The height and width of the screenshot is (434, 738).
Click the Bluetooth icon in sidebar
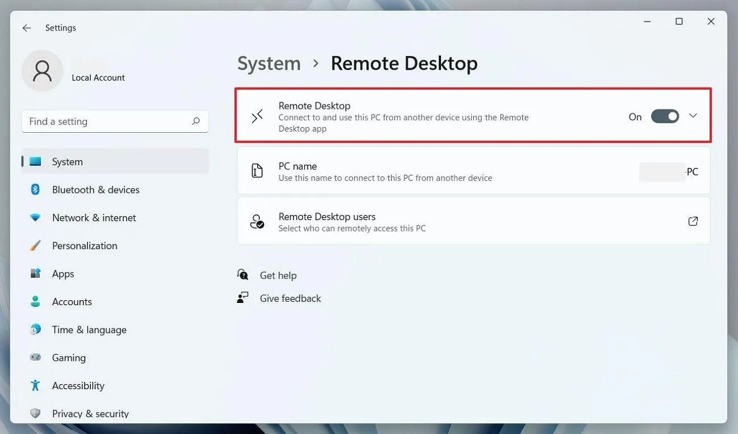click(x=35, y=189)
